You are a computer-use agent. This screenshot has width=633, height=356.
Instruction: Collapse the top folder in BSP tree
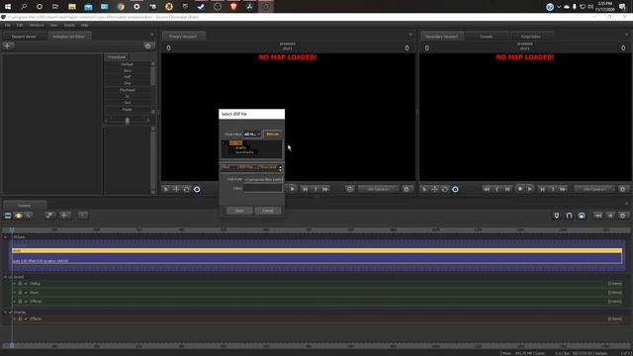(x=224, y=142)
